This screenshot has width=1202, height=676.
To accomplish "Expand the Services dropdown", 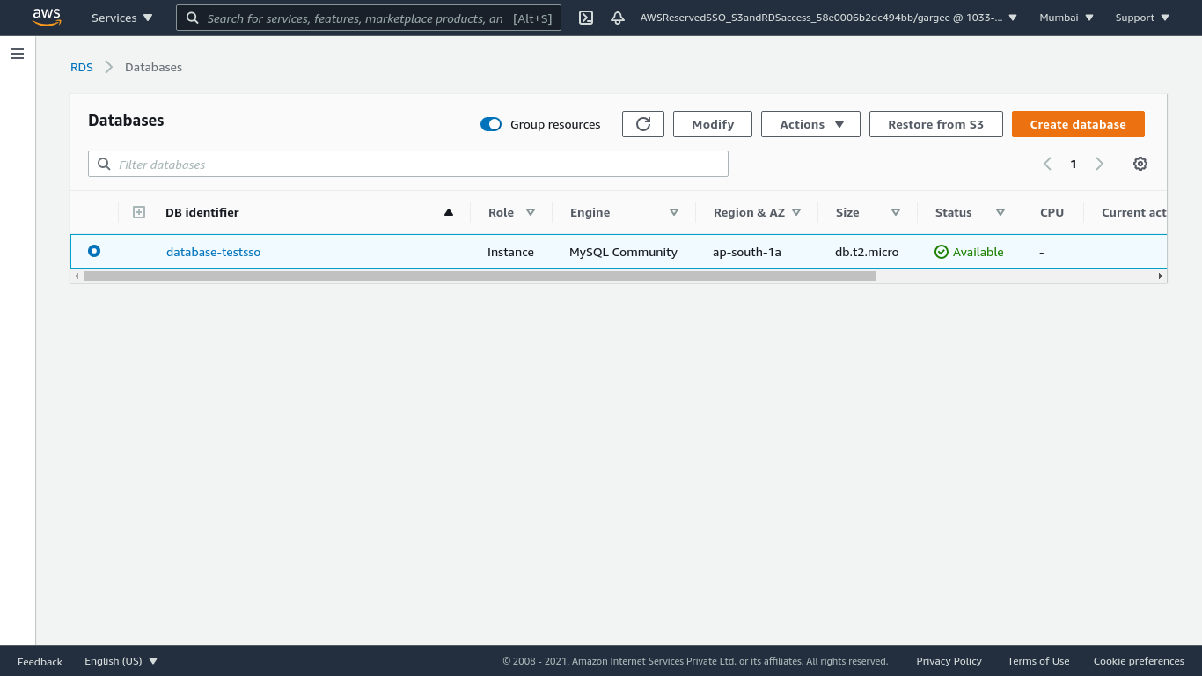I will [x=122, y=18].
